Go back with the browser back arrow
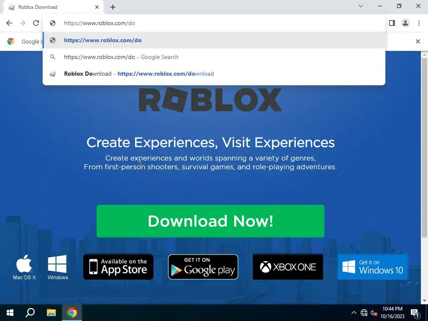Image resolution: width=428 pixels, height=321 pixels. (x=9, y=23)
